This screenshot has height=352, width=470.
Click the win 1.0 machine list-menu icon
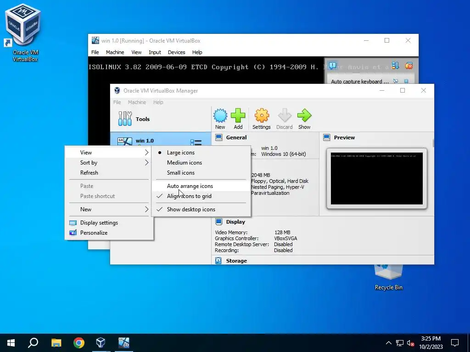(x=196, y=142)
